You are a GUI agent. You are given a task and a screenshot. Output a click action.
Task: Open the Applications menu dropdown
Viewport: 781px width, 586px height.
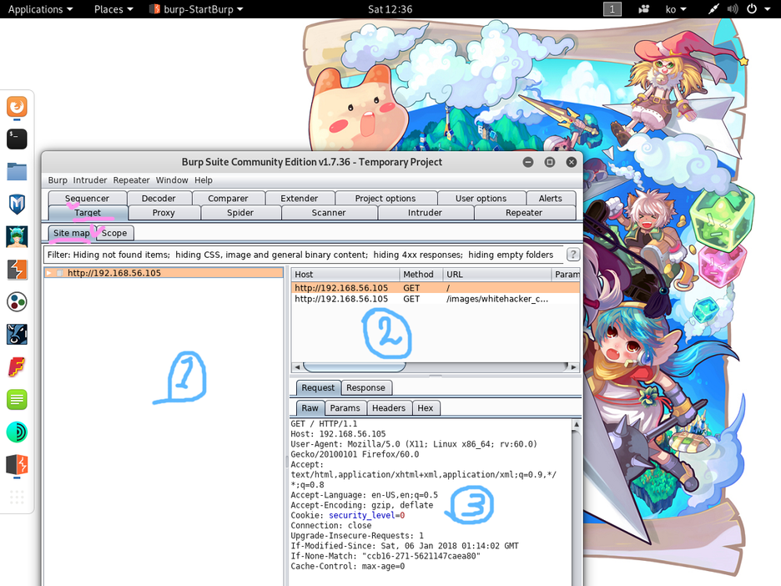40,9
